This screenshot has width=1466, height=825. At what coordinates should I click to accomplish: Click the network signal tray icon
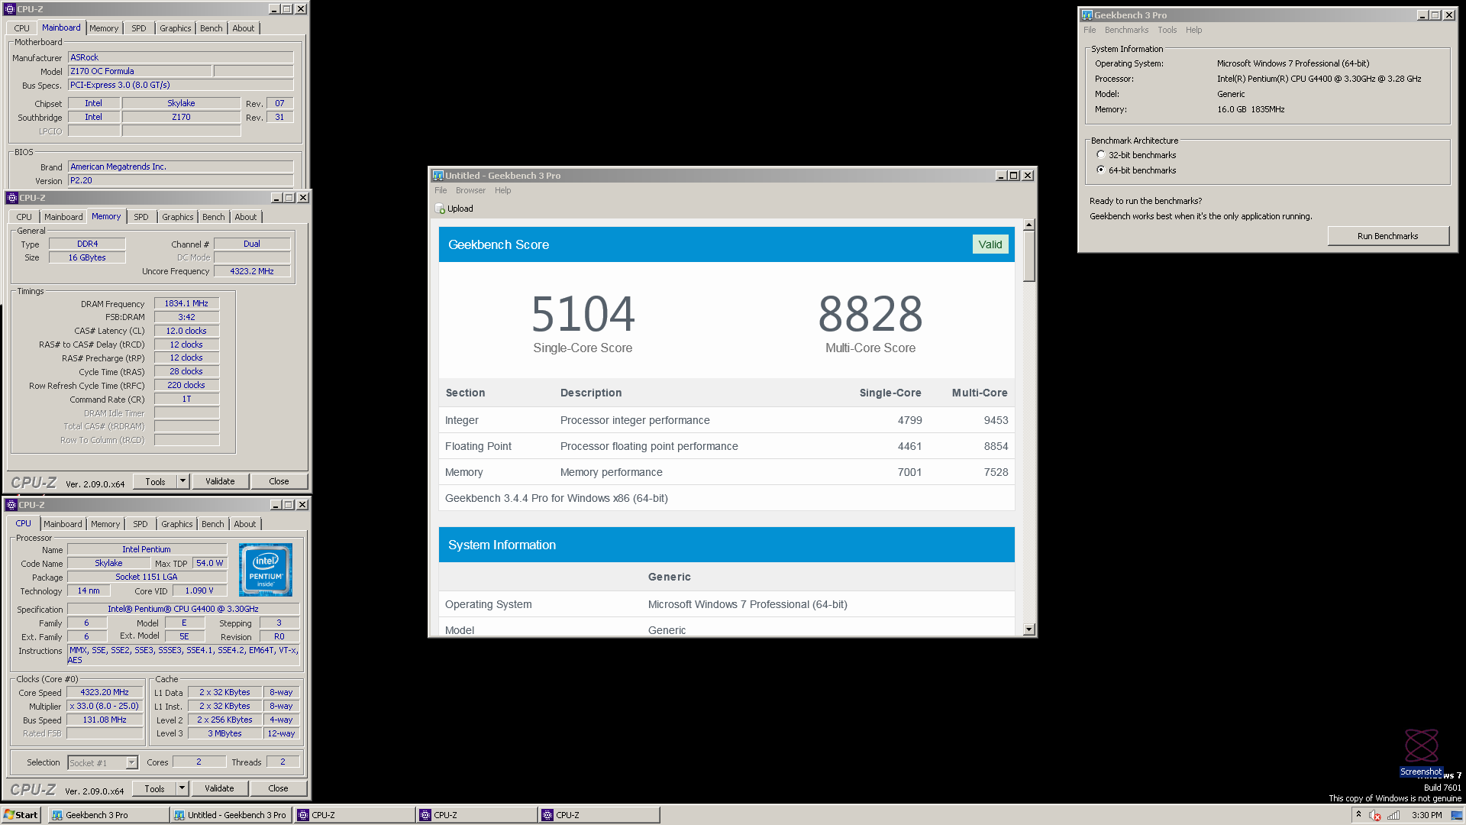click(1393, 815)
